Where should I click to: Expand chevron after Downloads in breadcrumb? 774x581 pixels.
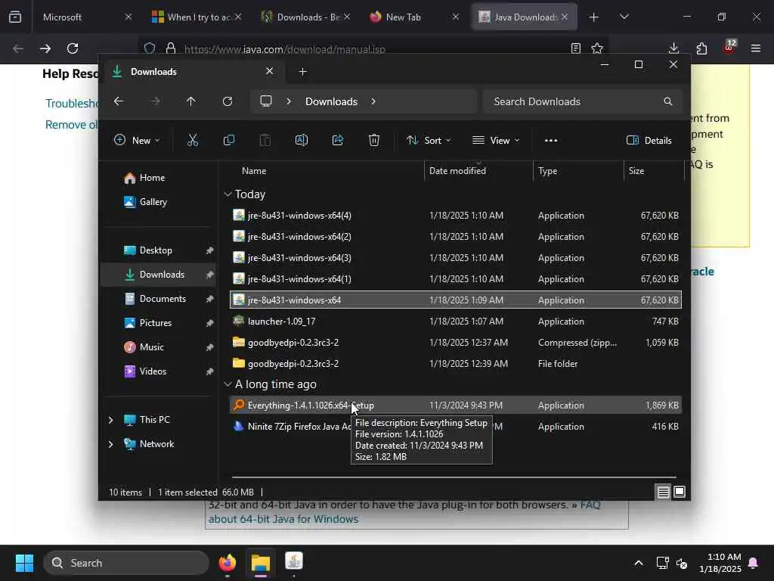(373, 101)
